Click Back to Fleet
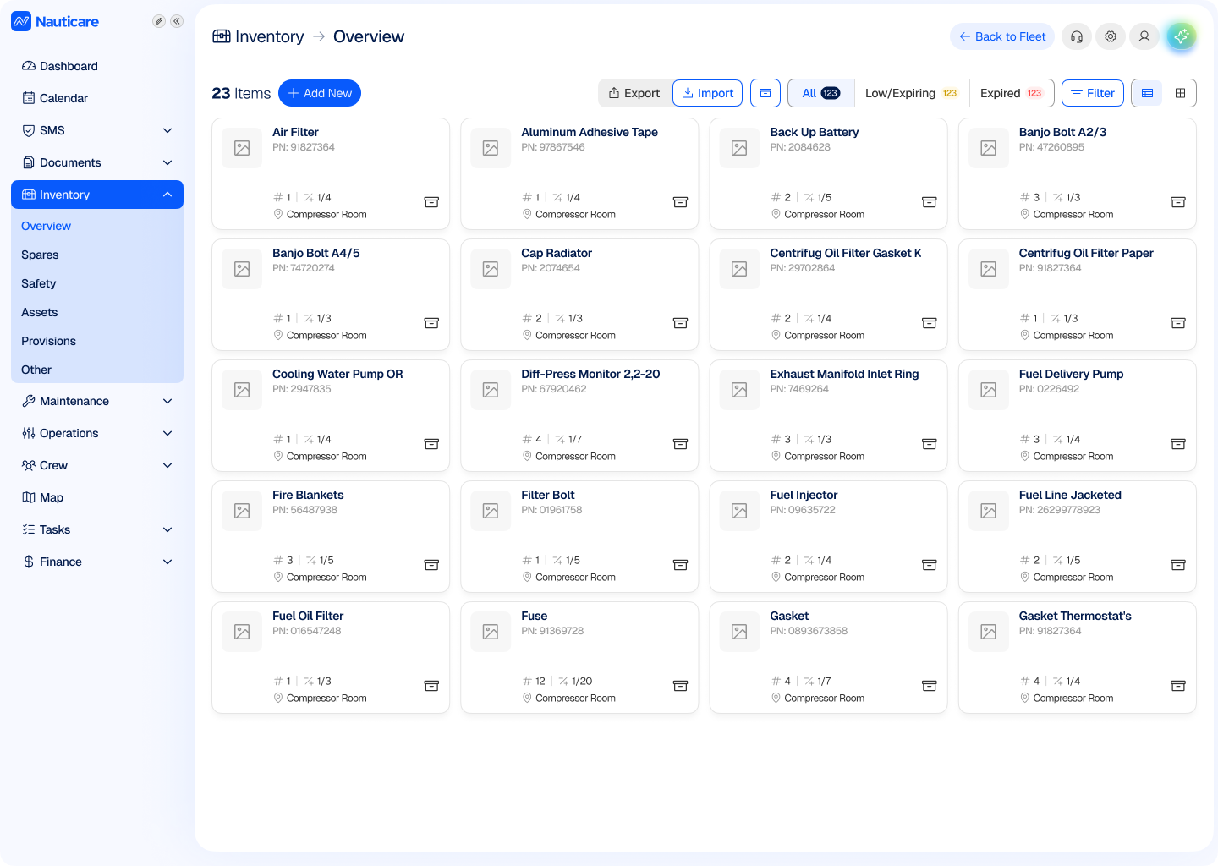 tap(1002, 36)
